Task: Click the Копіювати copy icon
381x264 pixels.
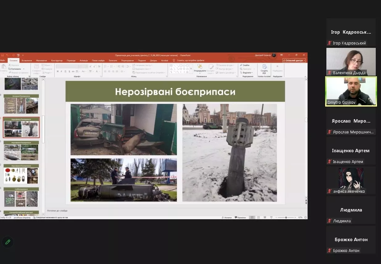Action: (9, 69)
